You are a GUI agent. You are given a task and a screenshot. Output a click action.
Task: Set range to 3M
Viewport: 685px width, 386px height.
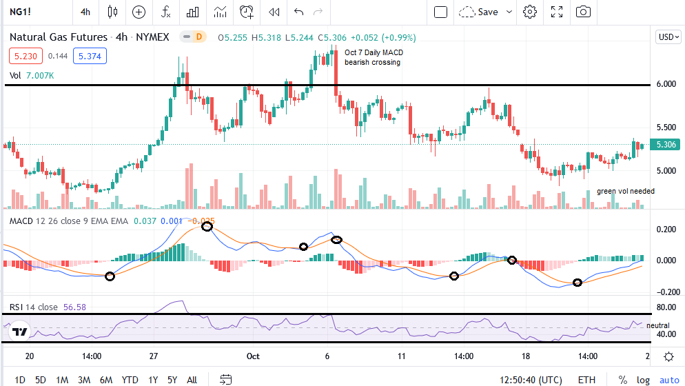tap(84, 379)
